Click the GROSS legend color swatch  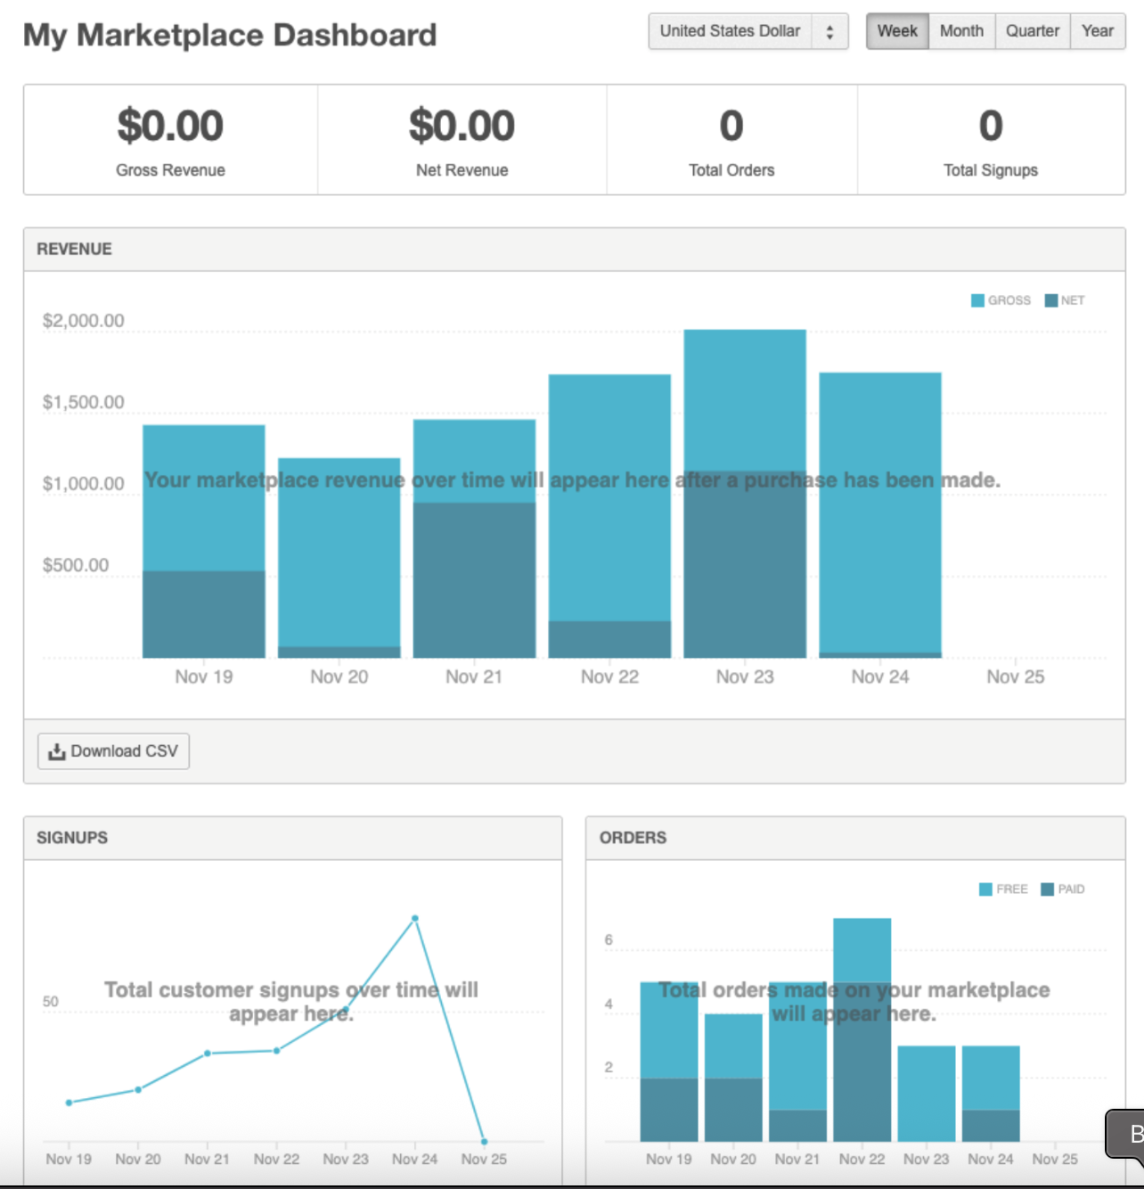(x=977, y=300)
